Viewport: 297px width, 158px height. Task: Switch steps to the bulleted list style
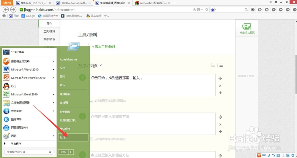pos(221,66)
